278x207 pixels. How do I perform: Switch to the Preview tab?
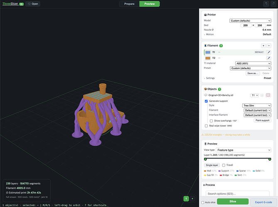tap(150, 4)
